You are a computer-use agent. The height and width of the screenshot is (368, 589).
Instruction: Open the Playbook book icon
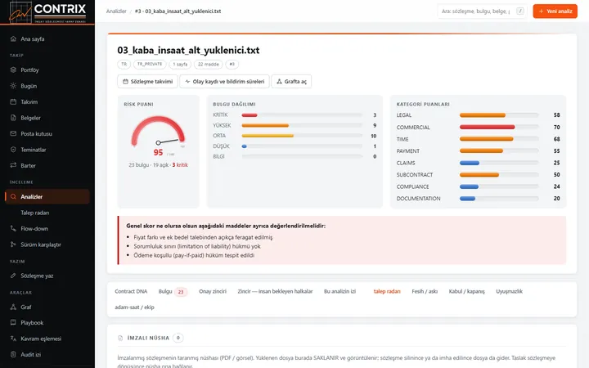click(13, 322)
